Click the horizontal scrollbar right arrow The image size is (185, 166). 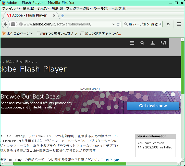point(179,163)
